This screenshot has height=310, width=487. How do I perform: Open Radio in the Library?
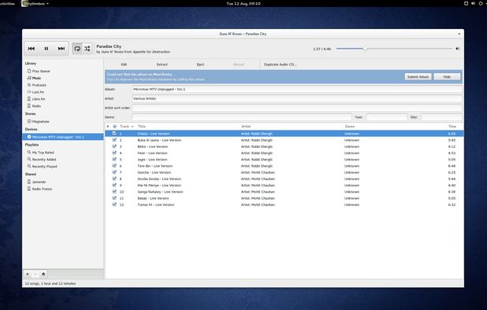click(x=36, y=106)
